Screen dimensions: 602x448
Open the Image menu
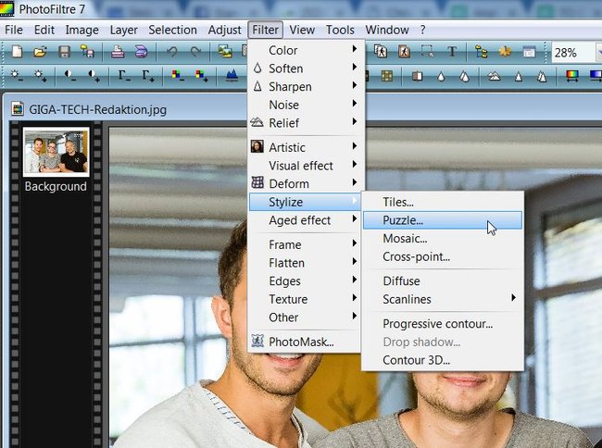(x=82, y=30)
